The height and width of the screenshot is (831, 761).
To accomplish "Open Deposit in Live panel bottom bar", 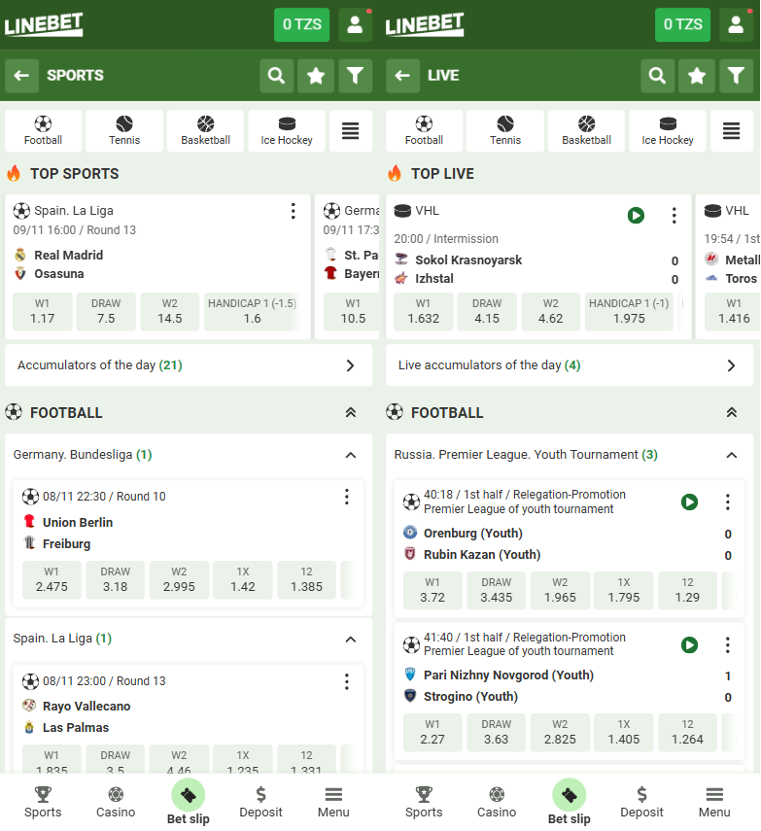I will 641,803.
